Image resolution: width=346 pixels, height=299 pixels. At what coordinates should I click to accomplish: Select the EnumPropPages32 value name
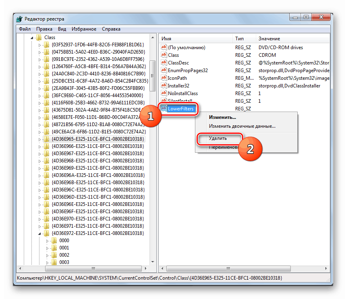click(188, 70)
